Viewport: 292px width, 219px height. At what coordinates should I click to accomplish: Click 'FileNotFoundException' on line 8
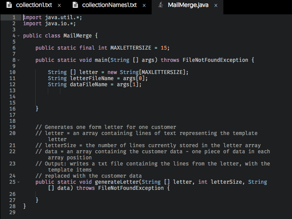[215, 60]
